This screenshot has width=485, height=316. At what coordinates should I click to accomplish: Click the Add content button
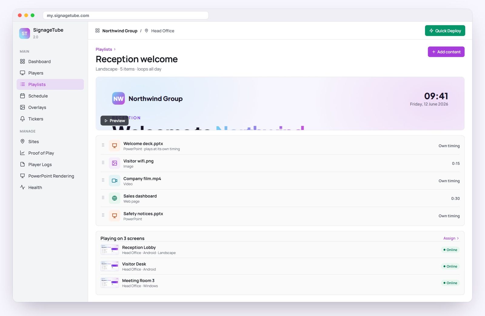point(446,52)
